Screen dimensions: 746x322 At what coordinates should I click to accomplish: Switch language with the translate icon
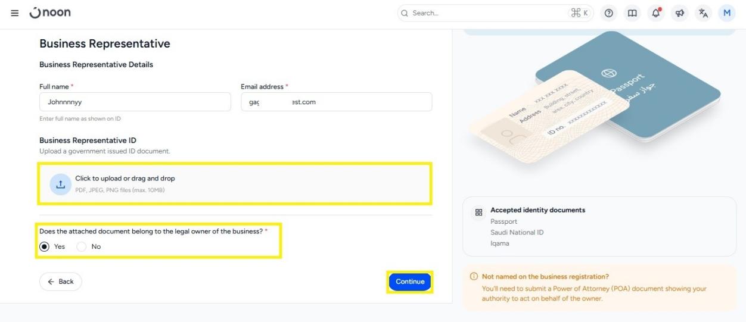tap(703, 13)
